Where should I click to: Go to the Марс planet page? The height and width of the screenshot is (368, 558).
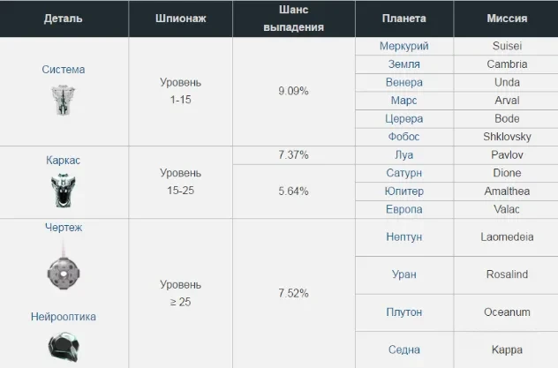(x=403, y=101)
